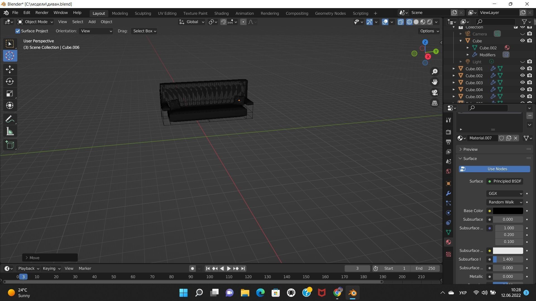Viewport: 536px width, 301px height.
Task: Open the Options dropdown
Action: [429, 31]
